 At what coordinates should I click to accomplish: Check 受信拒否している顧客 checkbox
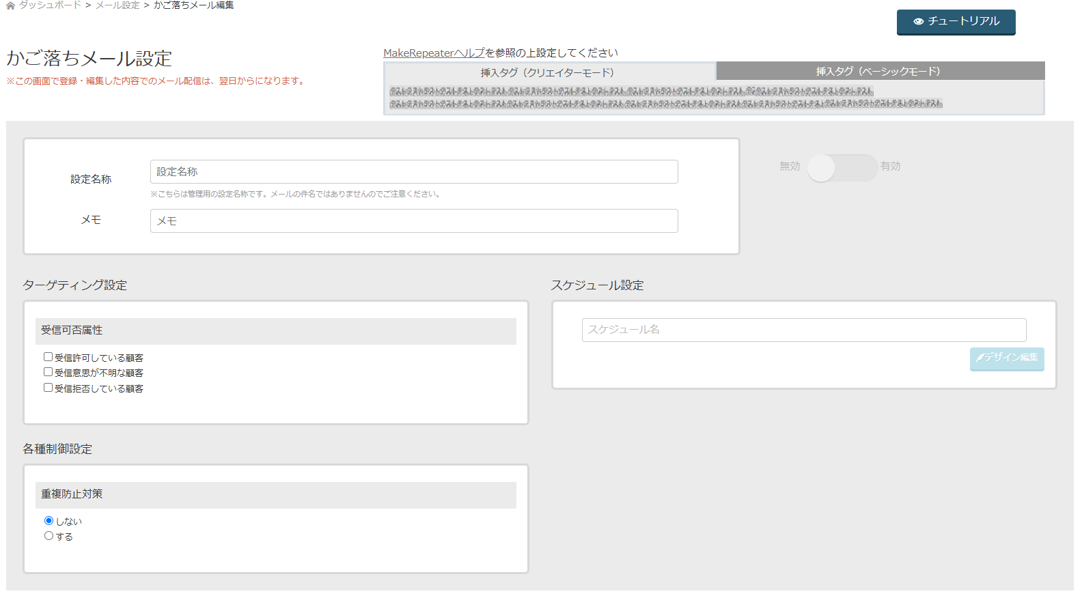pyautogui.click(x=48, y=388)
